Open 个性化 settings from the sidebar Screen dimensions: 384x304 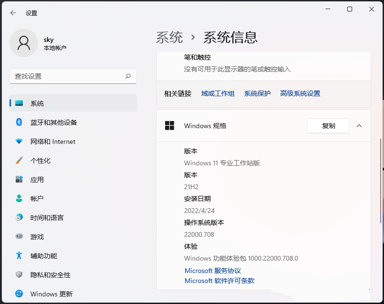point(19,161)
